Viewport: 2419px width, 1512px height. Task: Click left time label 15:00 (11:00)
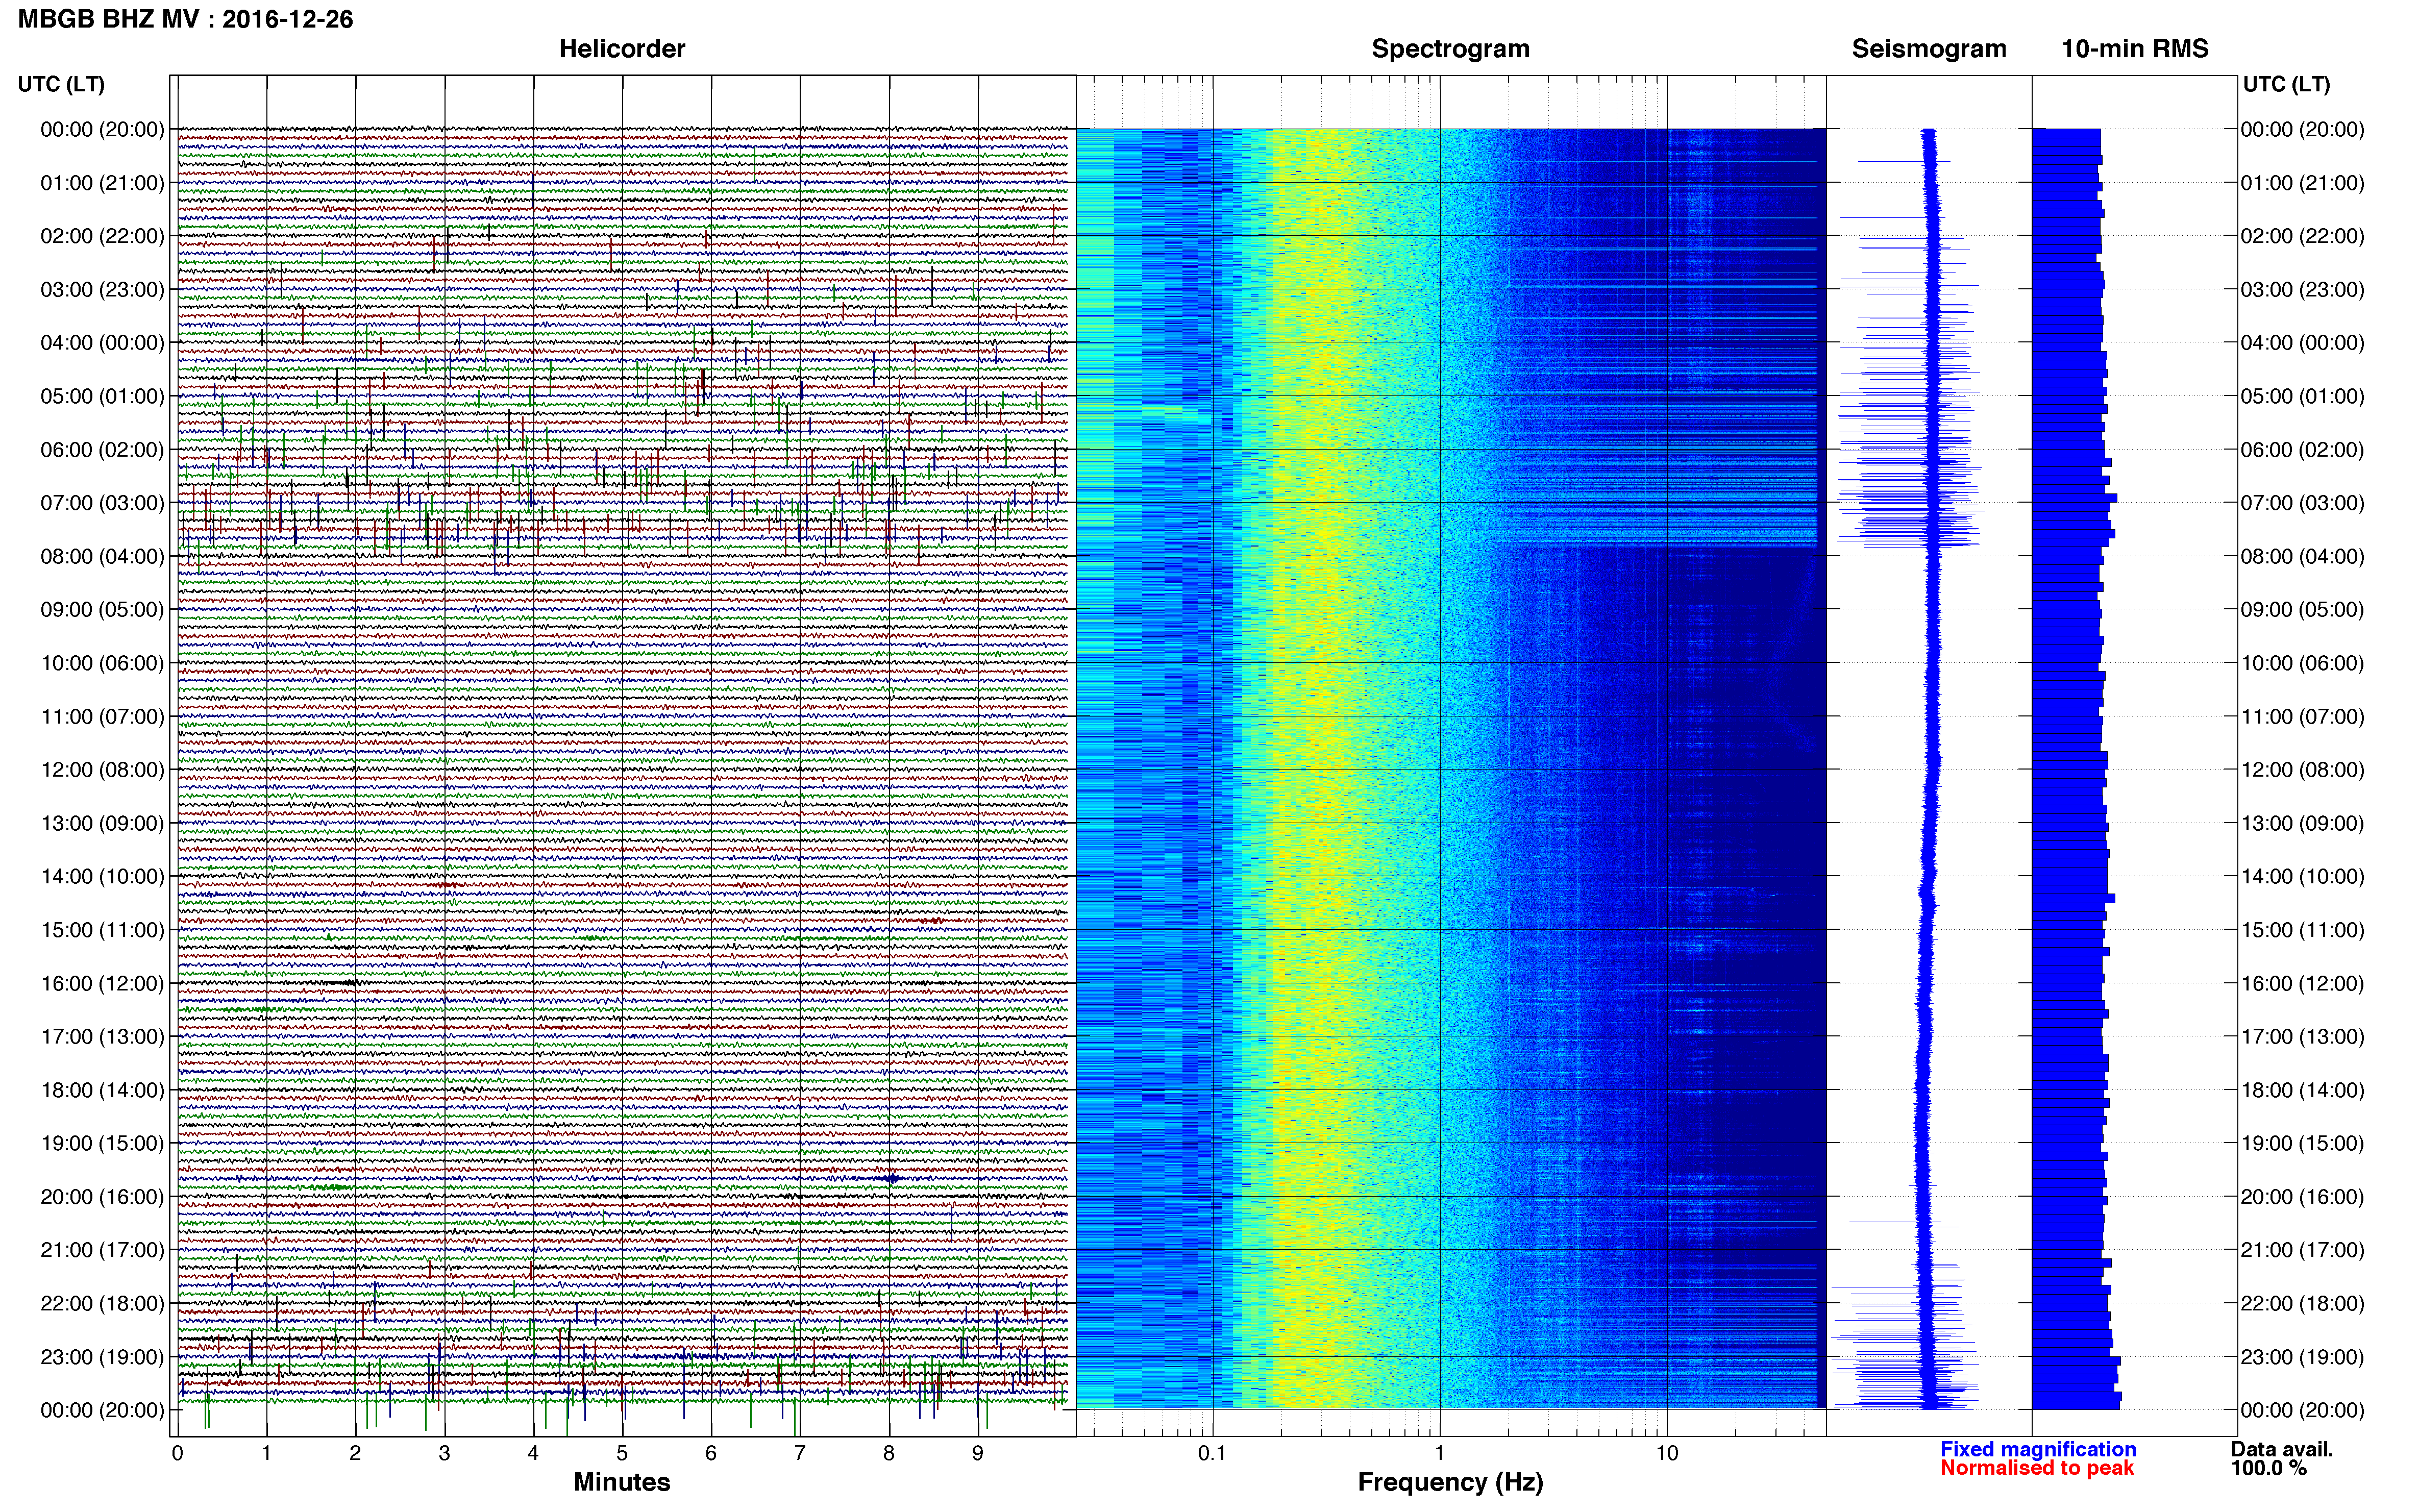pyautogui.click(x=102, y=930)
